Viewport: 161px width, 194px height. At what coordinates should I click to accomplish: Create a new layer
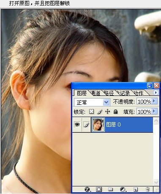pos(135,189)
